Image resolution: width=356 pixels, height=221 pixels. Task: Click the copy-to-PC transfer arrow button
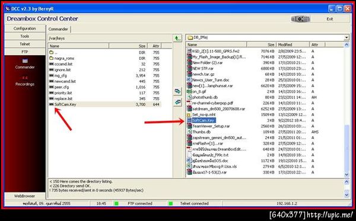point(177,91)
